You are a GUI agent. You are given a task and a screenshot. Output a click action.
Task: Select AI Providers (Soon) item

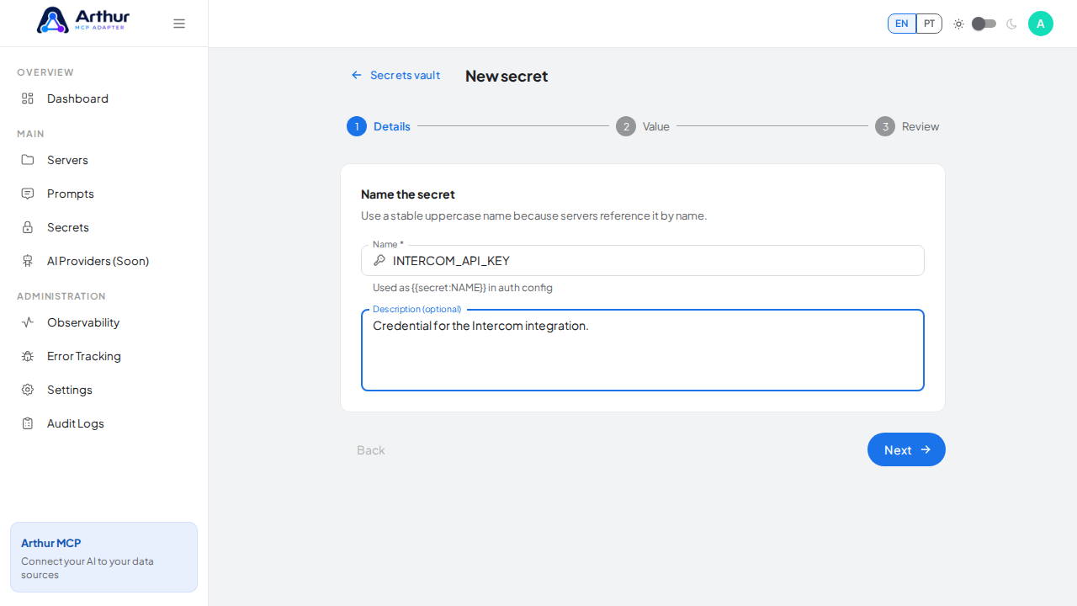point(104,261)
